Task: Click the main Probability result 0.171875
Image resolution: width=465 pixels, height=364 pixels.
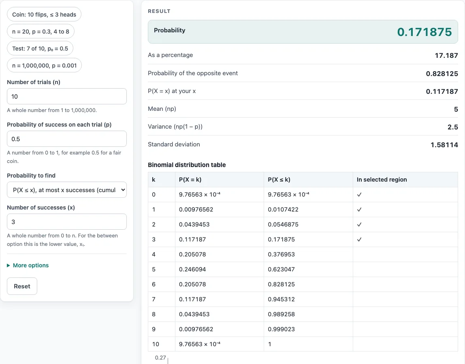Action: [424, 32]
